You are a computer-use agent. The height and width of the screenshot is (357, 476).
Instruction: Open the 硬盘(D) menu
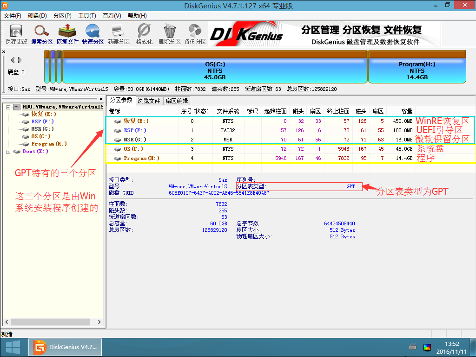pos(37,16)
